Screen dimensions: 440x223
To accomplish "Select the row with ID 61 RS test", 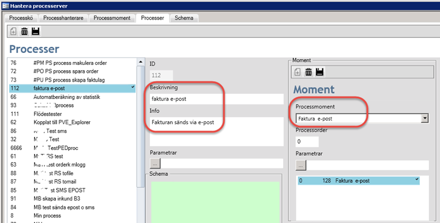I will pos(73,156).
